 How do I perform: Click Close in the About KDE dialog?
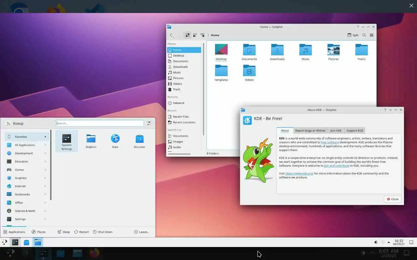[393, 199]
